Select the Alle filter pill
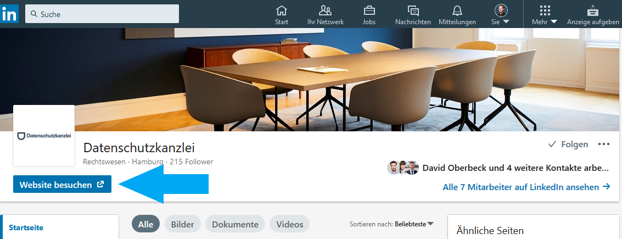Image resolution: width=622 pixels, height=239 pixels. (145, 224)
